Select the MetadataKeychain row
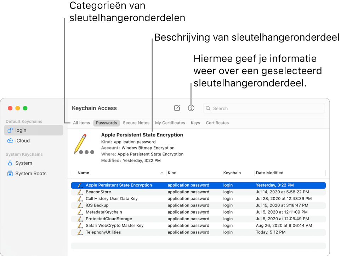The height and width of the screenshot is (256, 341). tap(198, 212)
